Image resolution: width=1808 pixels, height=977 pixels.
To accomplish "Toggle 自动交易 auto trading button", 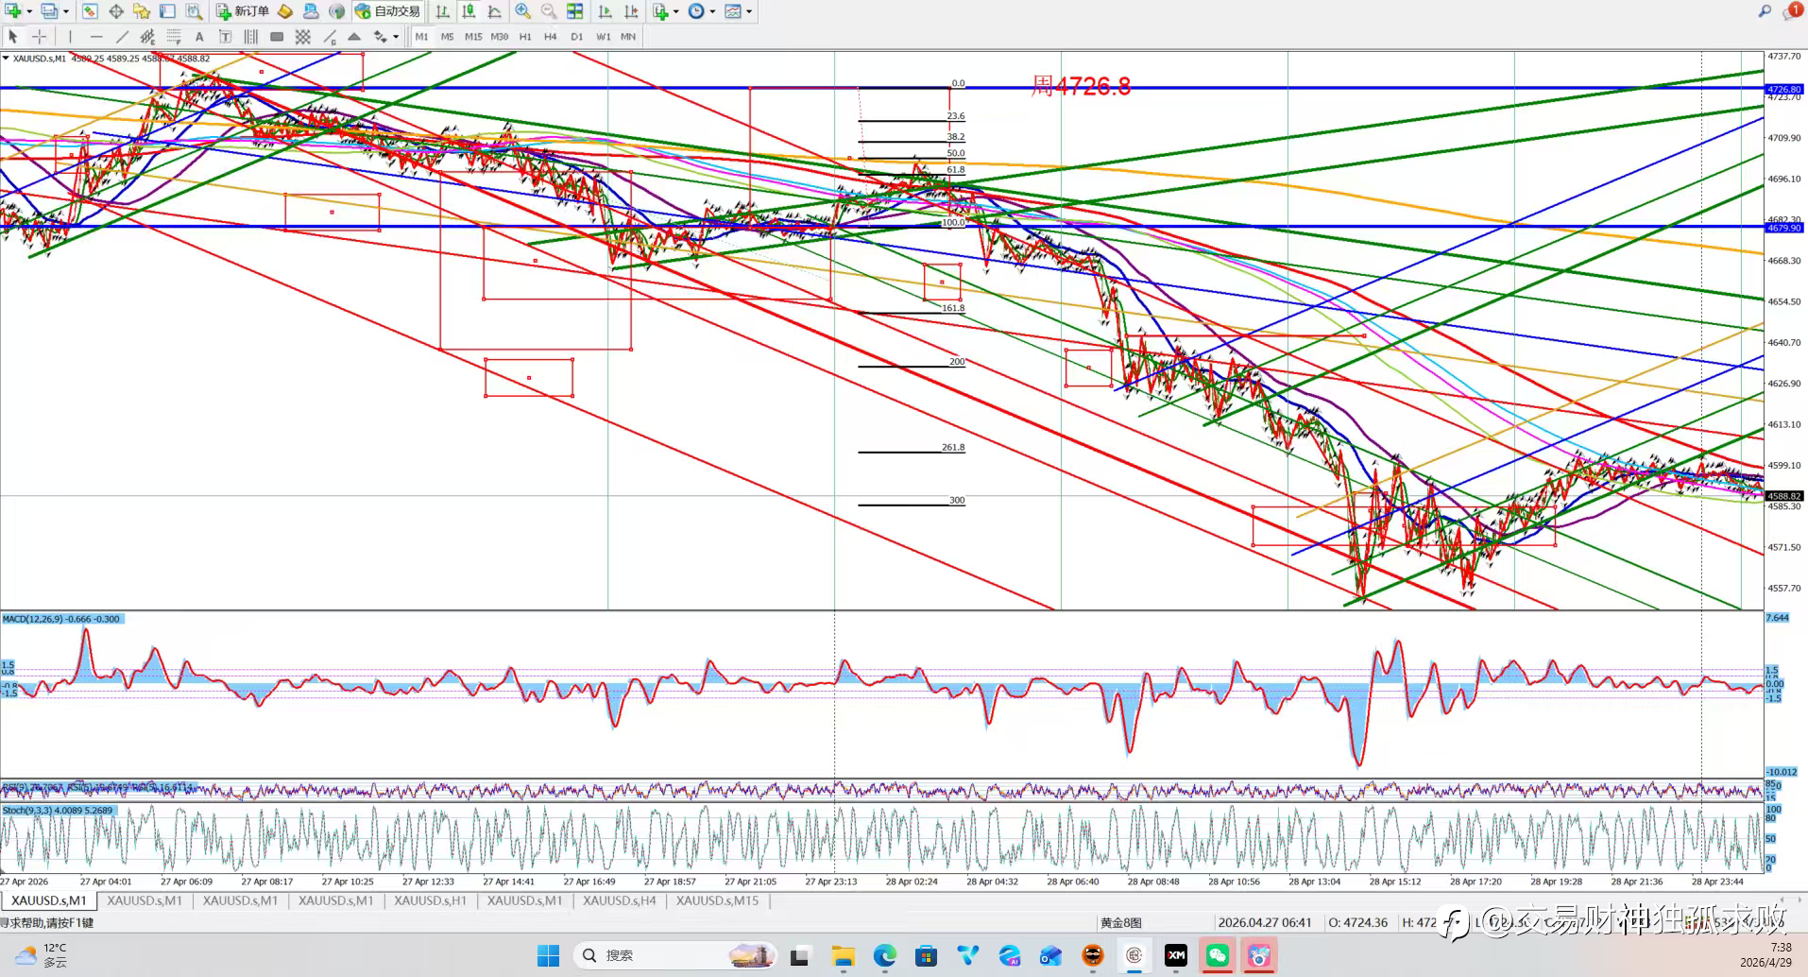I will tap(387, 11).
